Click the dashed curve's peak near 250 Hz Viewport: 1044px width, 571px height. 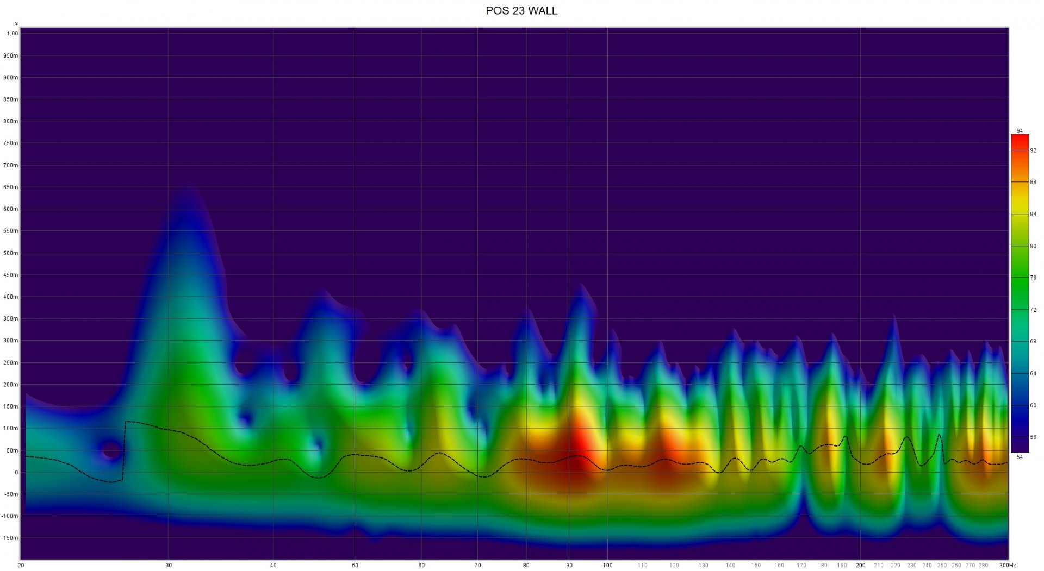[x=939, y=435]
